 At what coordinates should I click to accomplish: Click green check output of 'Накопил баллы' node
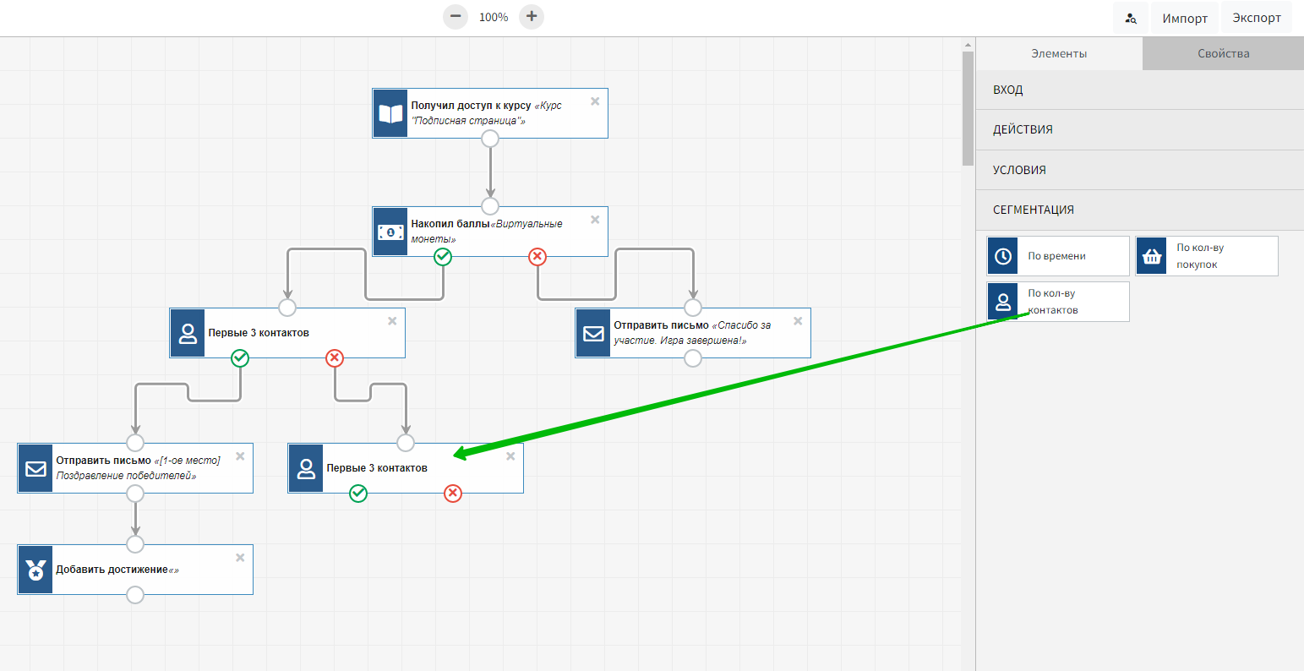pyautogui.click(x=443, y=257)
